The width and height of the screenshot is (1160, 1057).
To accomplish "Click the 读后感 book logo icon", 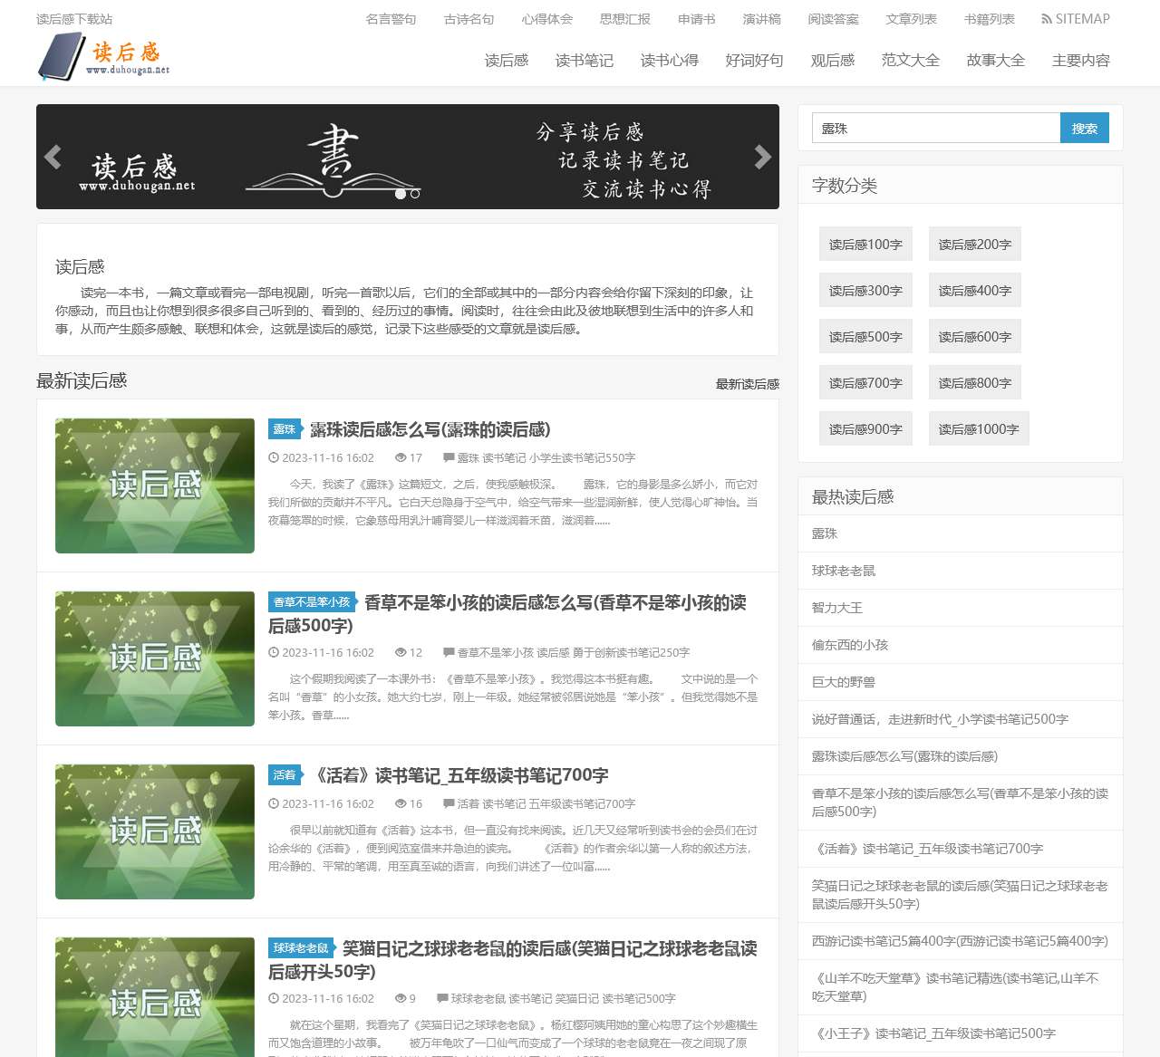I will [x=61, y=56].
